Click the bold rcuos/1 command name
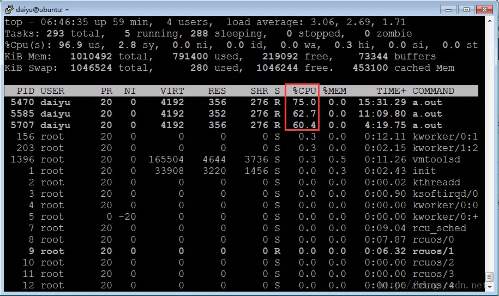This screenshot has height=296, width=499. (433, 251)
